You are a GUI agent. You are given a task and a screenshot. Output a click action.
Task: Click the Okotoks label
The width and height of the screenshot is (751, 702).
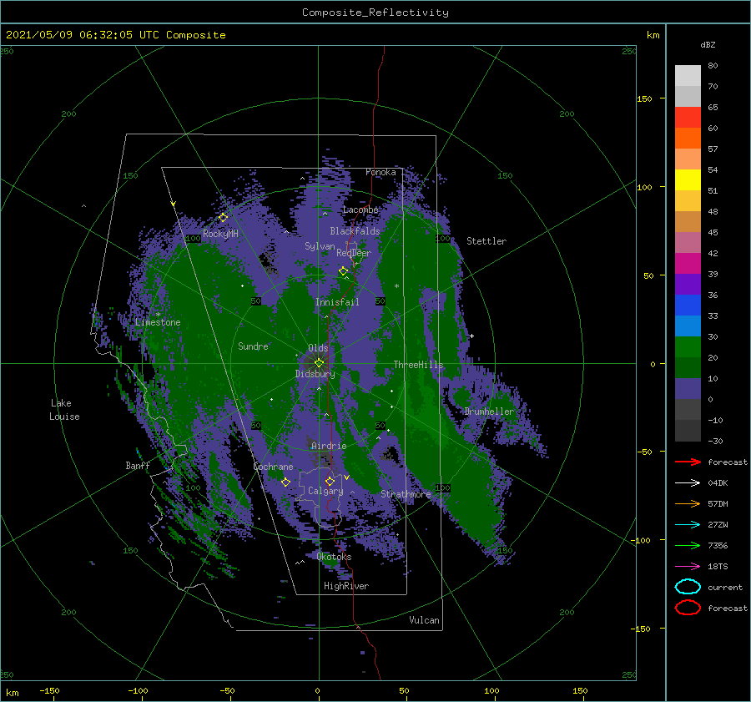pyautogui.click(x=334, y=557)
